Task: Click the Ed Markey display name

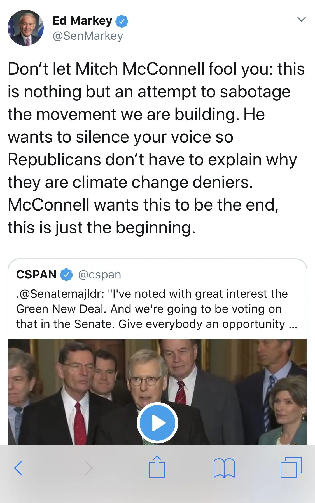Action: click(x=82, y=21)
